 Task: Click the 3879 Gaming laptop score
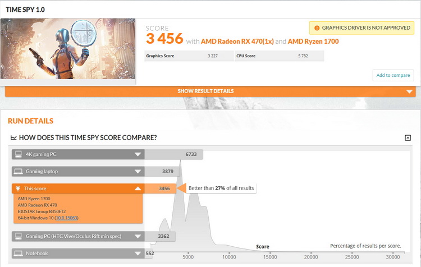click(x=168, y=172)
